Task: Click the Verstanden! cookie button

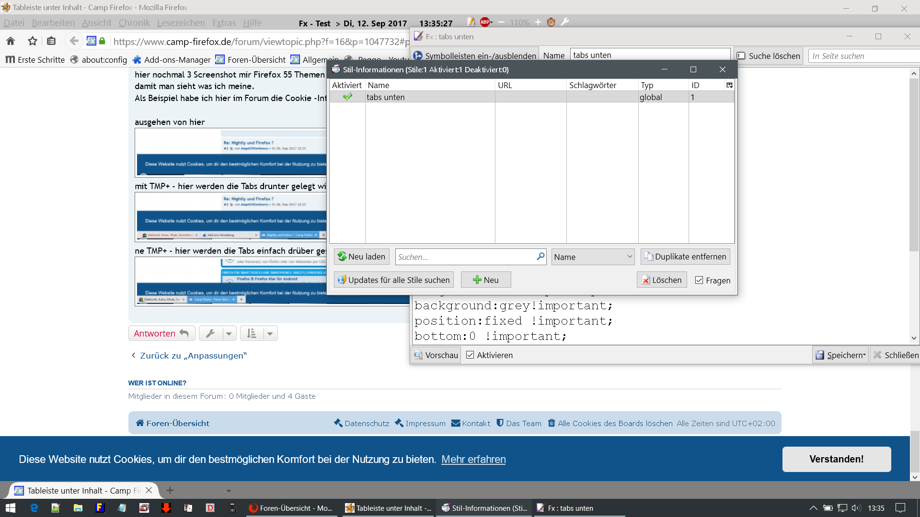Action: tap(836, 459)
